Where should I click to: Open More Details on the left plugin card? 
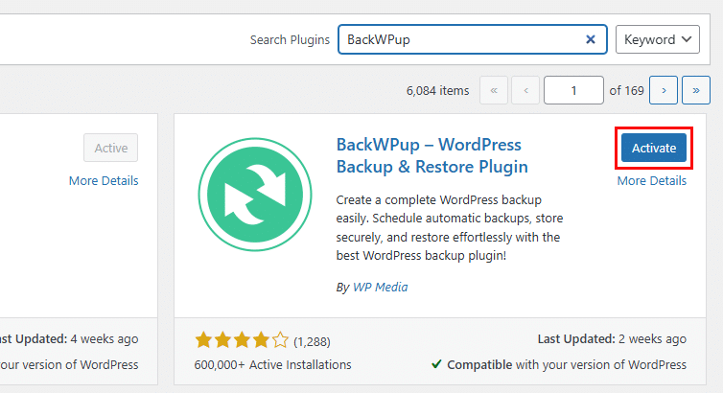point(104,180)
